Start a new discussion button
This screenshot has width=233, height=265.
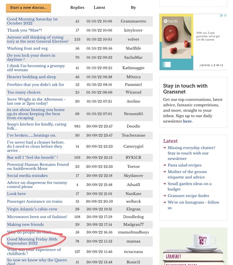[29, 8]
